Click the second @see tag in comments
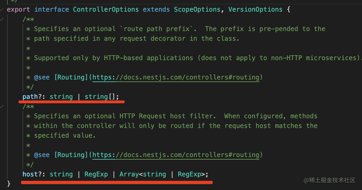 tap(42, 155)
